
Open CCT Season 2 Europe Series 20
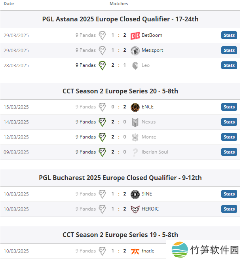(120, 91)
